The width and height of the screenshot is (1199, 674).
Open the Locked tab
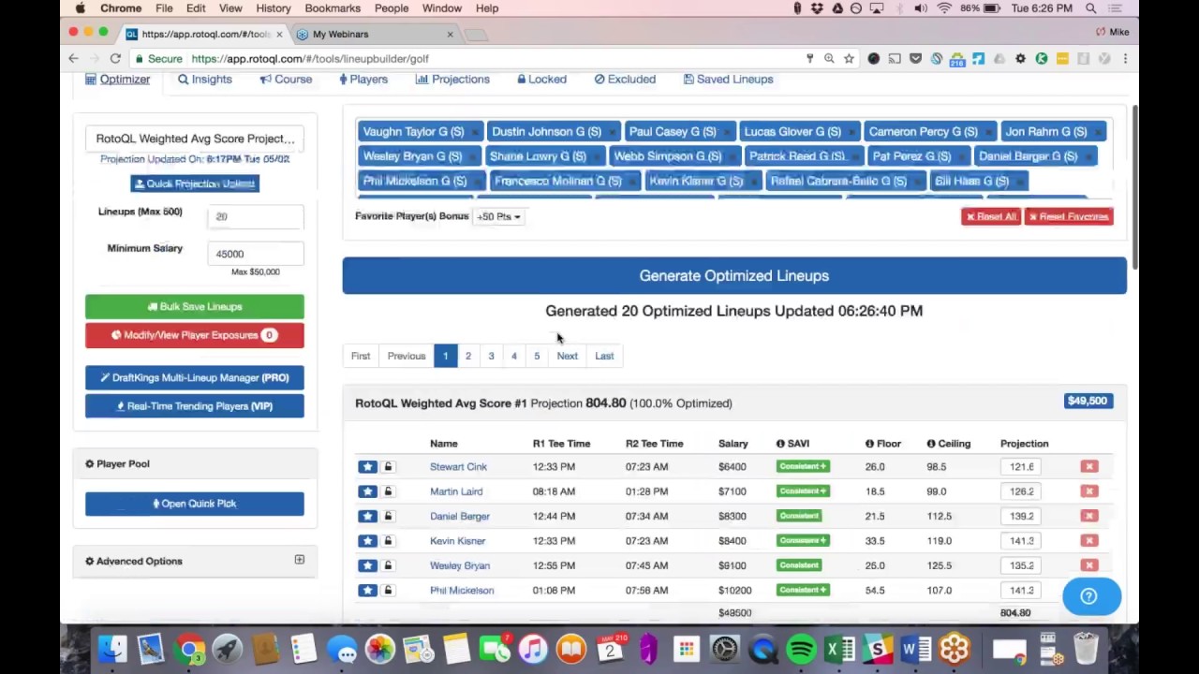point(541,80)
